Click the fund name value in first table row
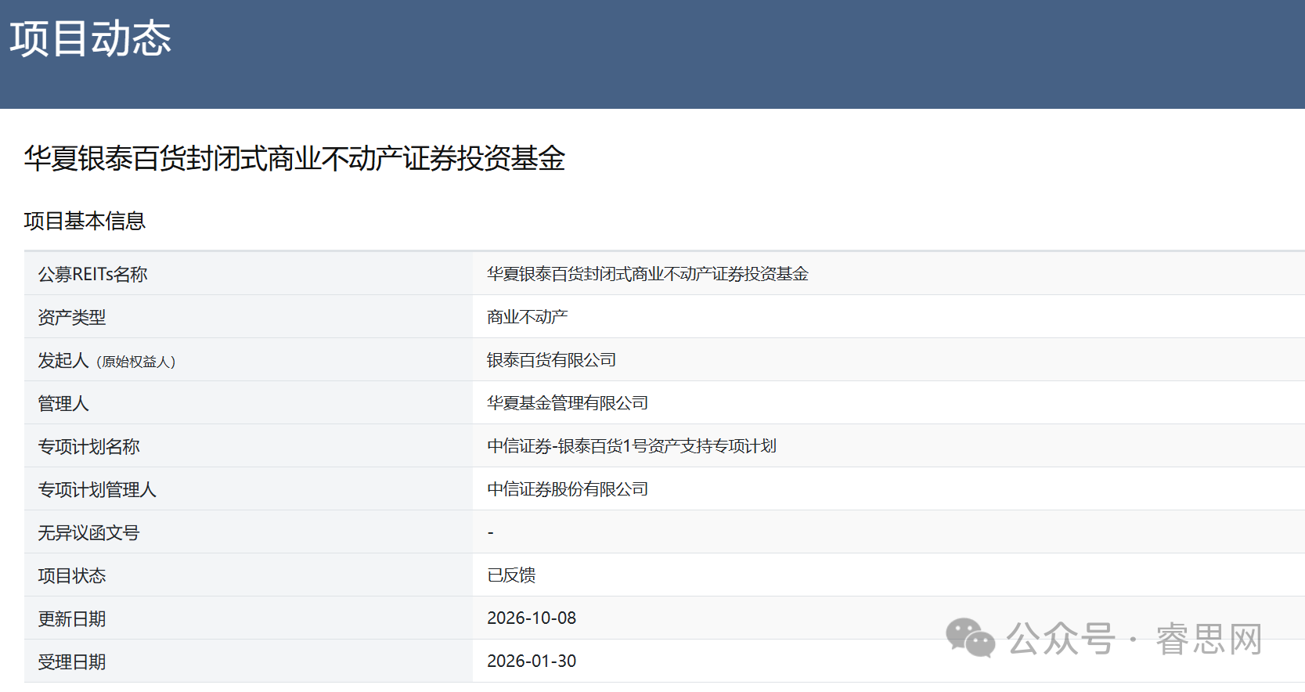The image size is (1305, 692). 647,274
